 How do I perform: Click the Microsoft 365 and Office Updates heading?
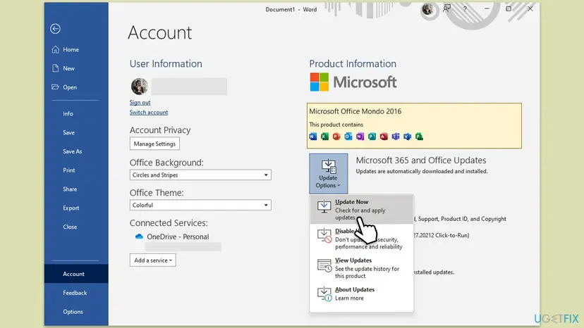point(421,160)
